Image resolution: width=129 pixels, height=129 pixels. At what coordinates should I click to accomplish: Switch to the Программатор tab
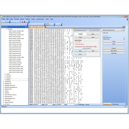click(x=107, y=104)
